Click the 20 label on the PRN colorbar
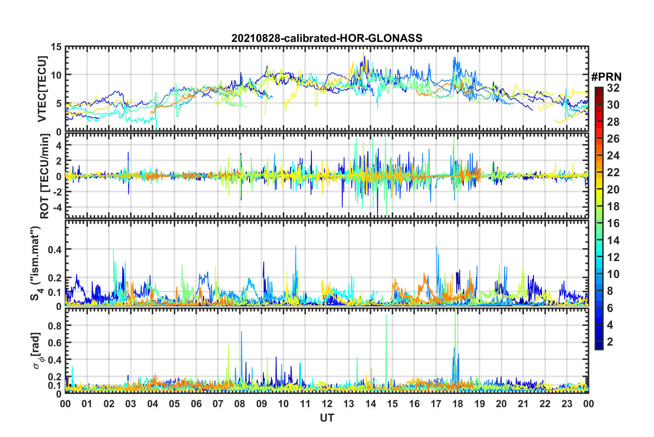The width and height of the screenshot is (654, 437). pyautogui.click(x=613, y=190)
